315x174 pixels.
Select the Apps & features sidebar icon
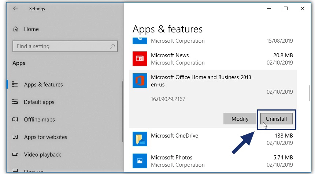click(15, 84)
